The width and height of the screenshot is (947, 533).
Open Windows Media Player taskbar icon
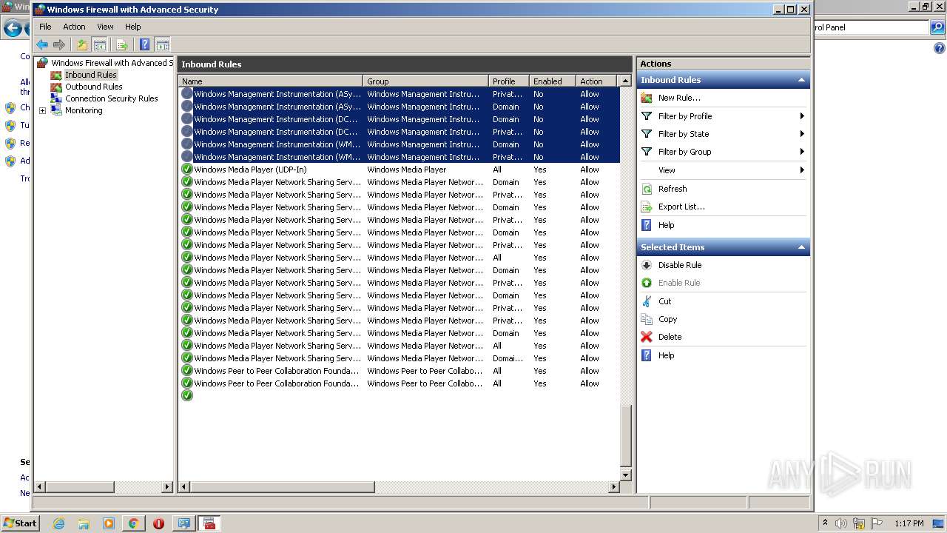point(109,523)
